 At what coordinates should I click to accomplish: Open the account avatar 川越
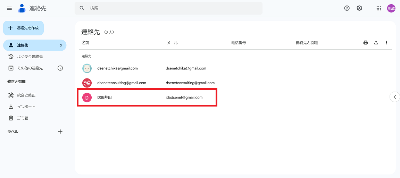click(x=391, y=8)
